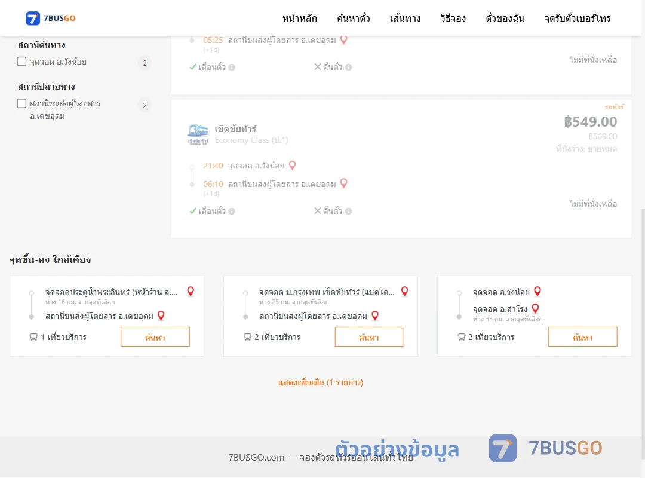
Task: Click the สถานีปลายทาง filter heading
Action: point(47,87)
